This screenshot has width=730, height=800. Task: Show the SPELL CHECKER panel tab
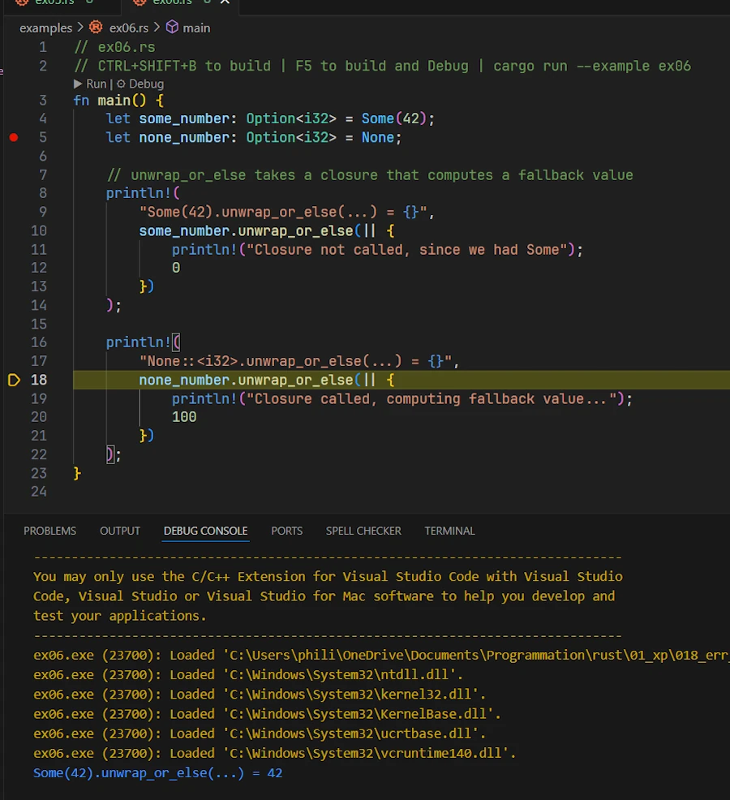click(x=363, y=531)
